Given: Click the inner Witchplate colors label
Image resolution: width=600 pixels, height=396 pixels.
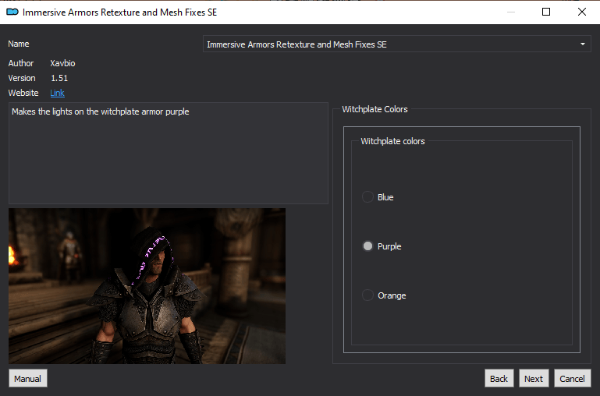Looking at the screenshot, I should point(392,141).
